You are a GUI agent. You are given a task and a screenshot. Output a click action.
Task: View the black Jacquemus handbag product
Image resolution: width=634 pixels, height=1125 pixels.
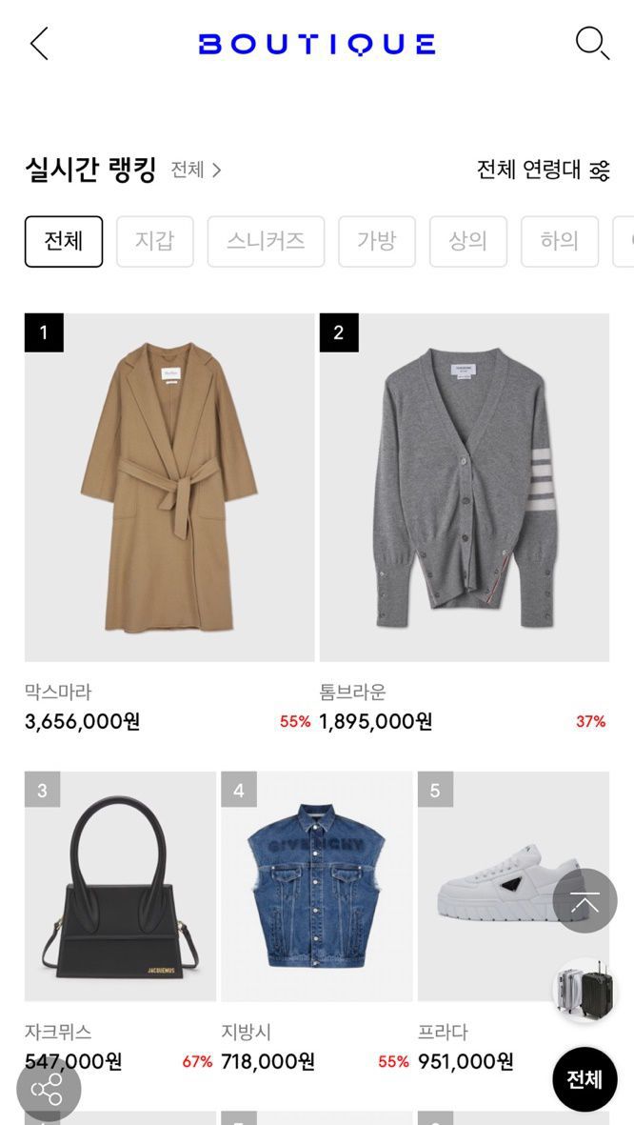(120, 886)
